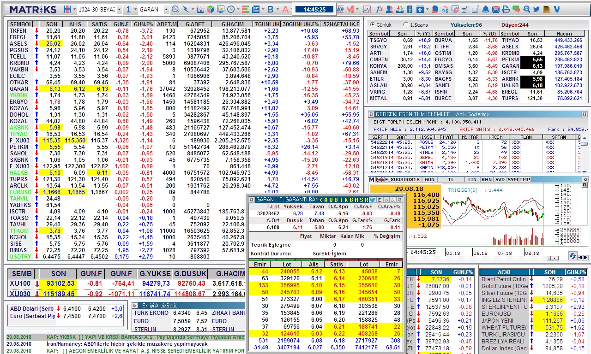Click the Acik Gosterim label in trades window
The height and width of the screenshot is (354, 591).
pyautogui.click(x=471, y=114)
